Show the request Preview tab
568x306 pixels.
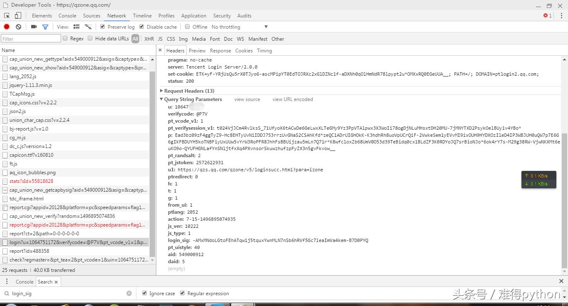point(197,51)
